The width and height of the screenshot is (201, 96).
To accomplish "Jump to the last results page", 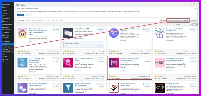I will coord(196,24).
